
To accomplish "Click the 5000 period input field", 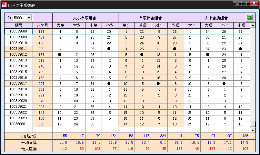I will point(19,18).
